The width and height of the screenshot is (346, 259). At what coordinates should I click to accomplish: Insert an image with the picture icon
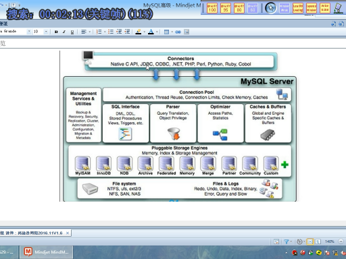(x=187, y=32)
